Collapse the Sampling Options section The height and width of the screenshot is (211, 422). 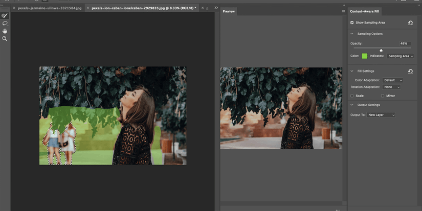[x=352, y=34]
